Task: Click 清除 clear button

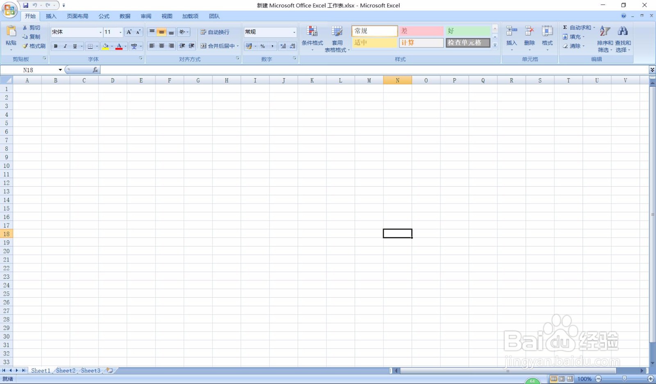Action: [x=574, y=46]
